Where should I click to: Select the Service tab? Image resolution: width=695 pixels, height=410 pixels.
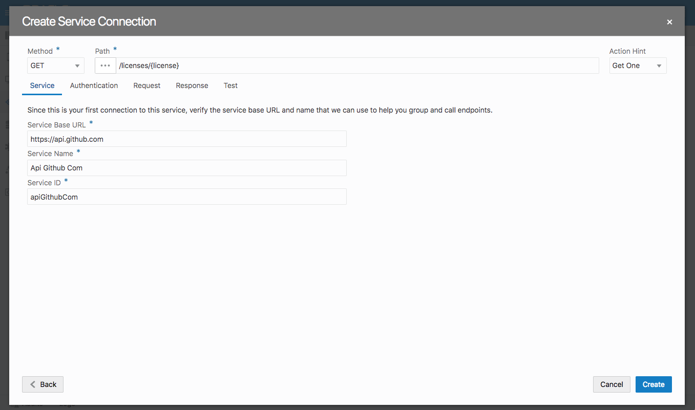41,85
